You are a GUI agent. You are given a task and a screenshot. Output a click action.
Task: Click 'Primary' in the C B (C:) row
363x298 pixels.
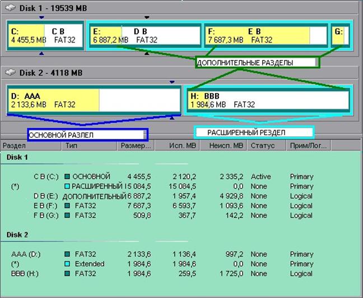coord(301,176)
